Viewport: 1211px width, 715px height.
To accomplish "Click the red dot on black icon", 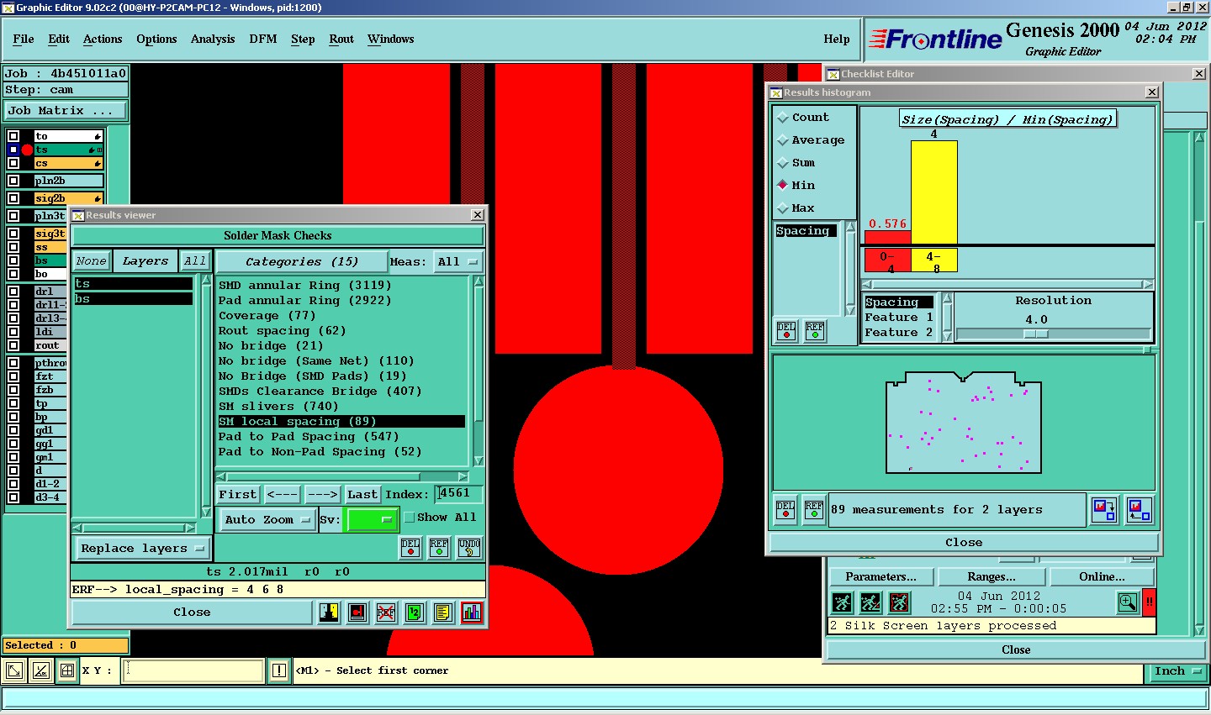I will 357,612.
